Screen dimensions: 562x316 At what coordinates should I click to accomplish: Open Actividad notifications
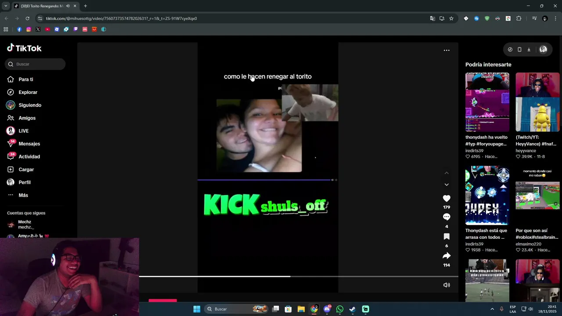29,157
